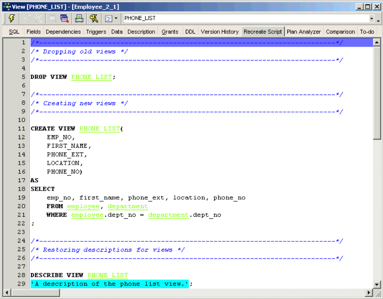
Task: Click the calendar-style icon left of printer
Action: [x=64, y=18]
